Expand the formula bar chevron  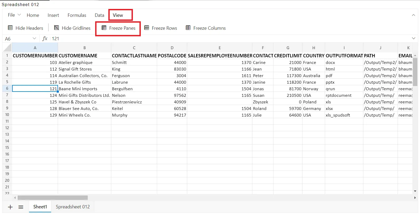tap(413, 38)
